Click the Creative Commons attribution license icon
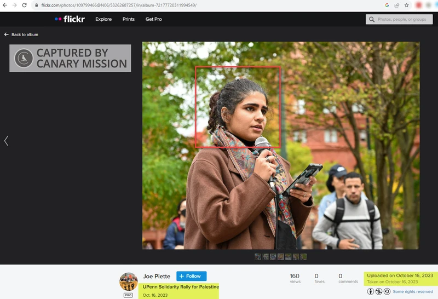Image resolution: width=438 pixels, height=299 pixels. (x=371, y=291)
